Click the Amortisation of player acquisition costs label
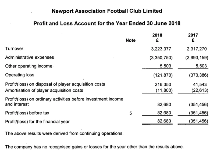Screen dimensions: 213x152 tap(44, 90)
